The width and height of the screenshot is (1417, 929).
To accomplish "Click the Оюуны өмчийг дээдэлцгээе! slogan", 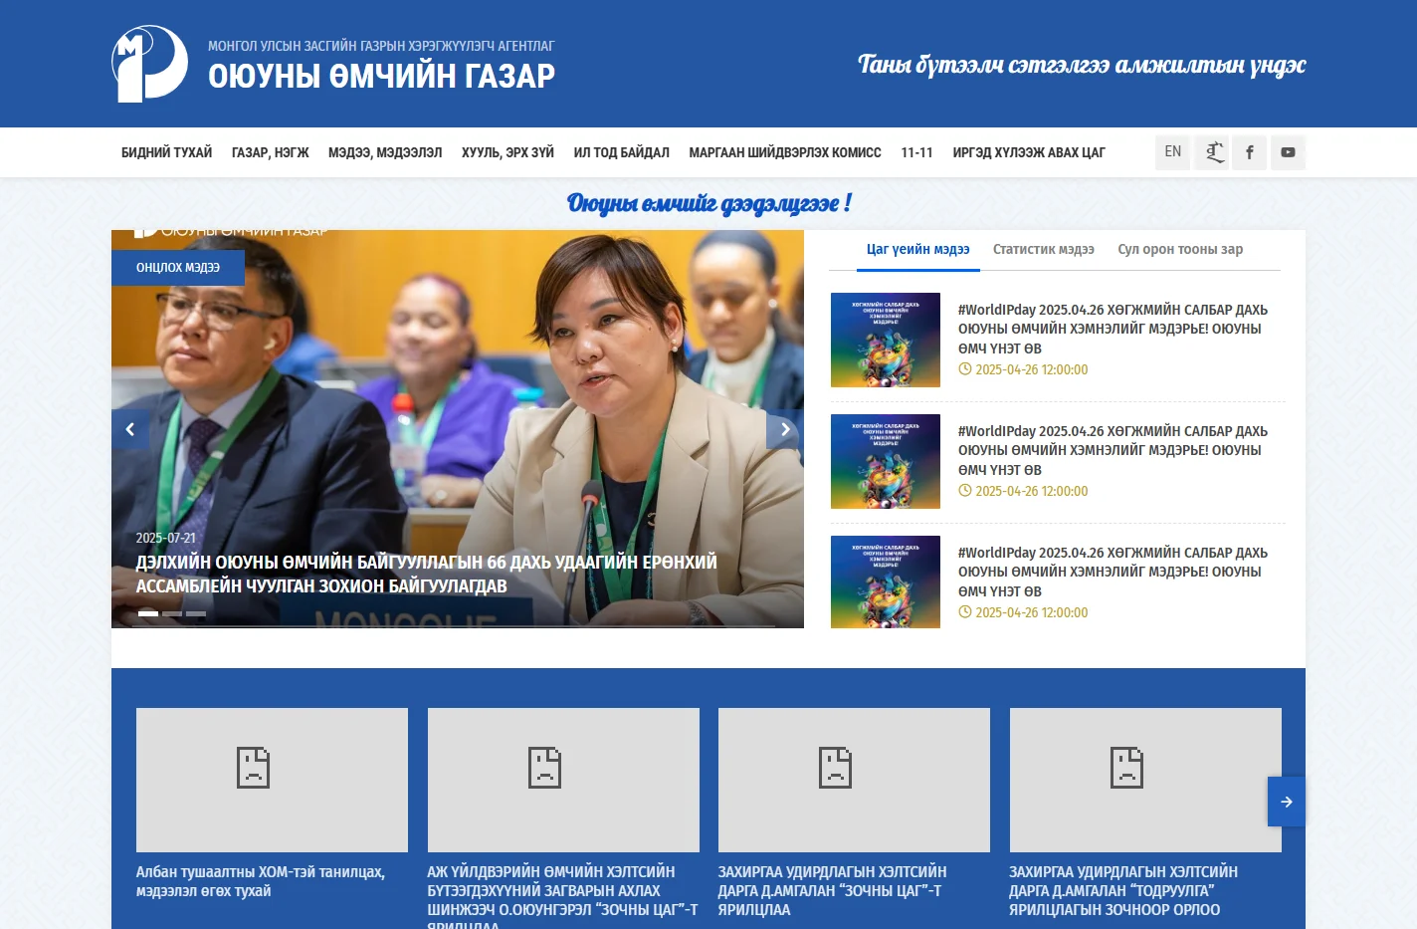I will [708, 203].
